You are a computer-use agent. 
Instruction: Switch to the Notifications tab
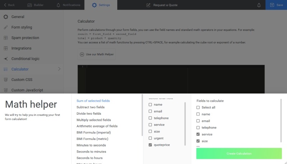[x=68, y=5]
